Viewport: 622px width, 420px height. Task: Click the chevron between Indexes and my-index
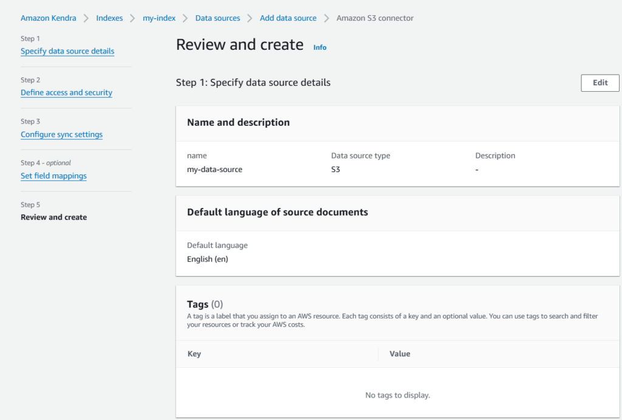click(131, 18)
